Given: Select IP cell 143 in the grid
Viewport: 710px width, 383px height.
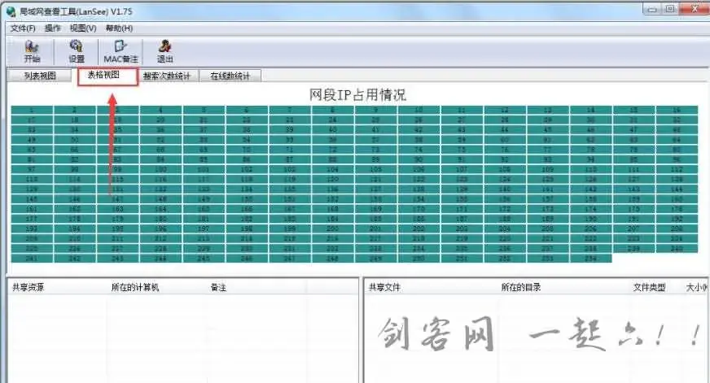Looking at the screenshot, I should 634,189.
